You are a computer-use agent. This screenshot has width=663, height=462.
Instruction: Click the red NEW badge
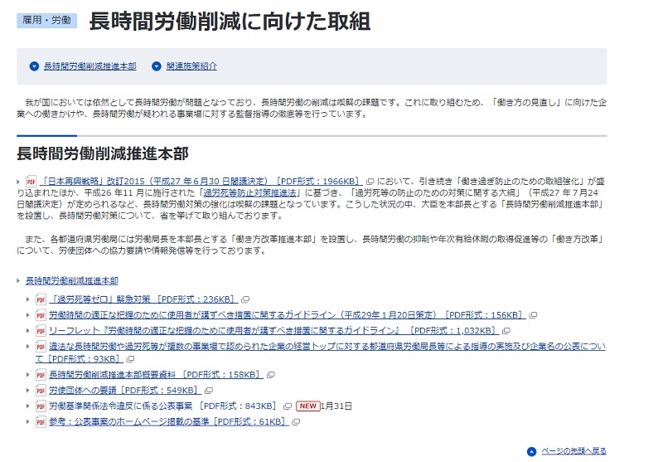(x=307, y=406)
